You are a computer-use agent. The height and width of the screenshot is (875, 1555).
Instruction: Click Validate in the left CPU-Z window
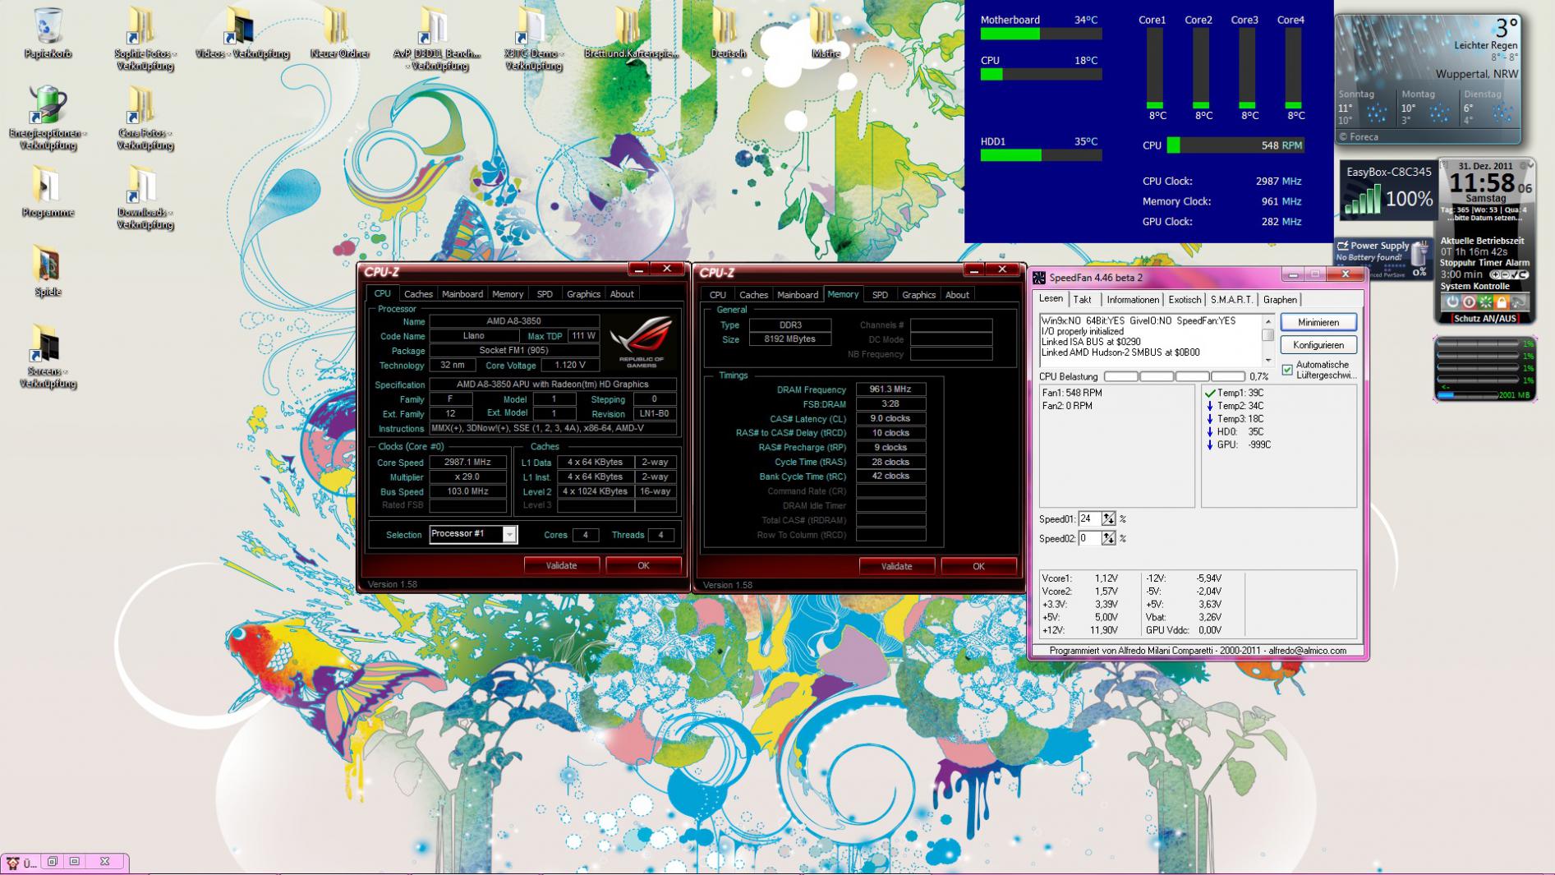point(562,565)
